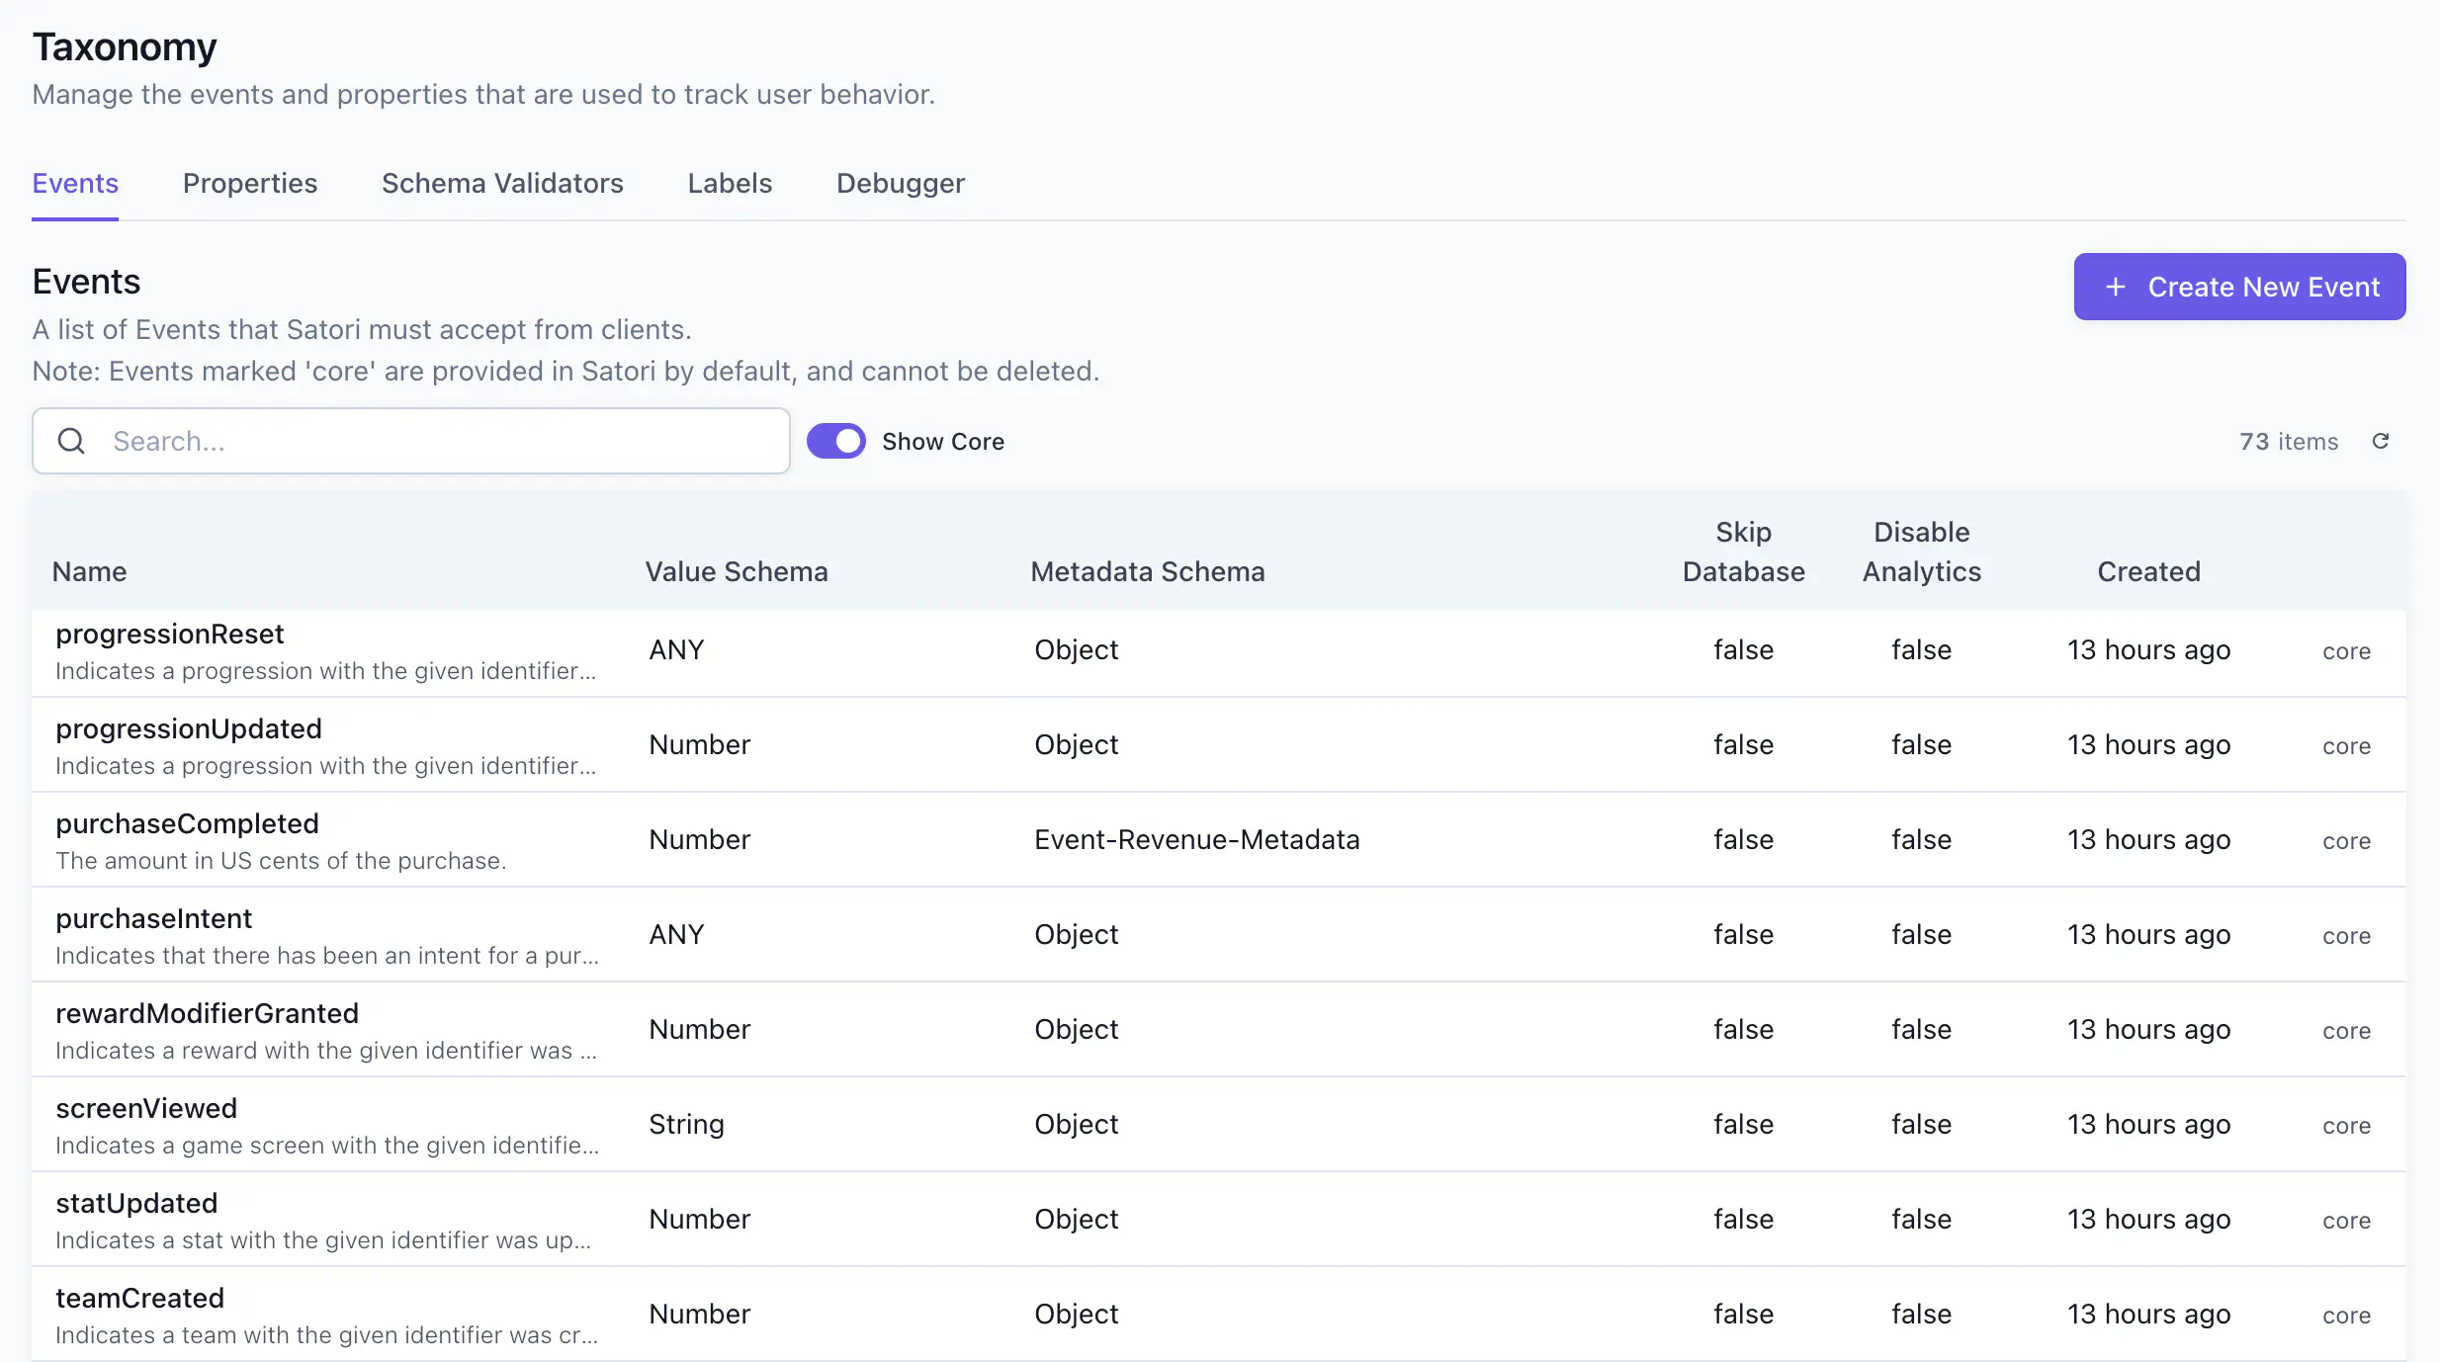This screenshot has width=2440, height=1362.
Task: Switch to the Properties tab
Action: (250, 183)
